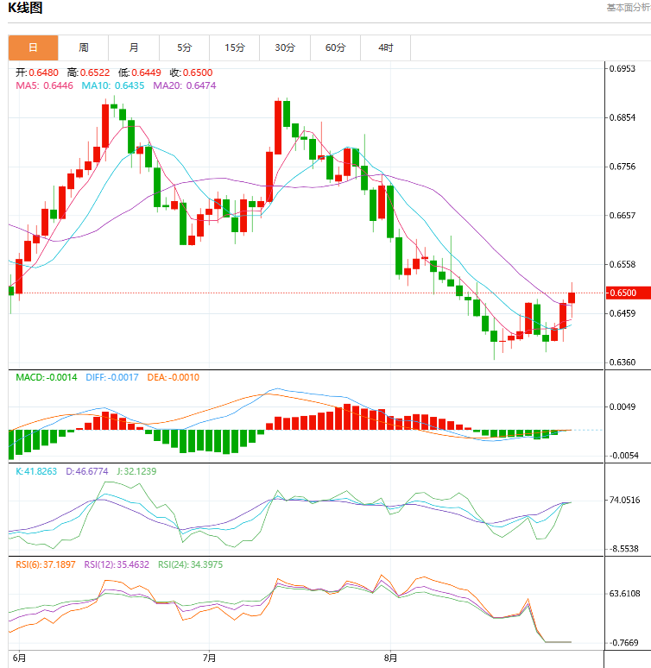
Task: Click the 63.6108 RSI axis label
Action: click(624, 594)
